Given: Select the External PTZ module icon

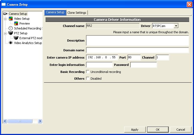Looking at the screenshot, I should [16, 38].
